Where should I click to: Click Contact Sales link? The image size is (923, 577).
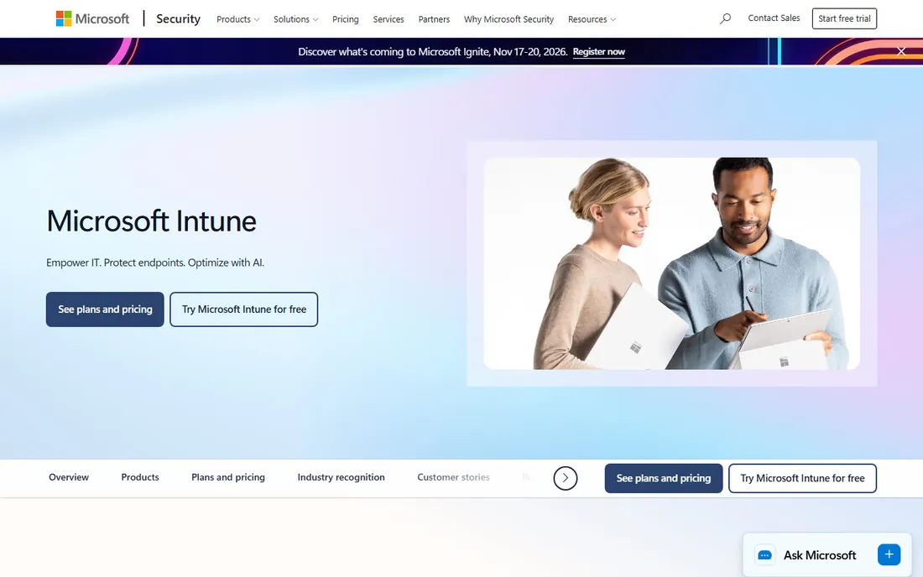pyautogui.click(x=774, y=18)
